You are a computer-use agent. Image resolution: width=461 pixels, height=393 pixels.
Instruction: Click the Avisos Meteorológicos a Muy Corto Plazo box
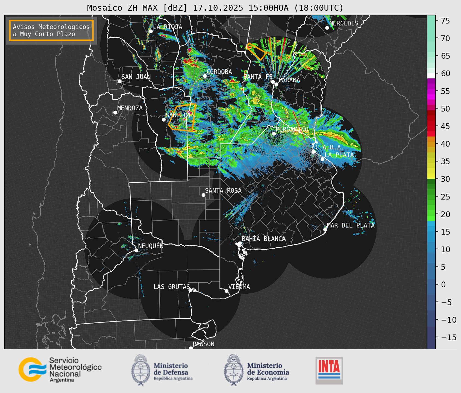coord(51,30)
